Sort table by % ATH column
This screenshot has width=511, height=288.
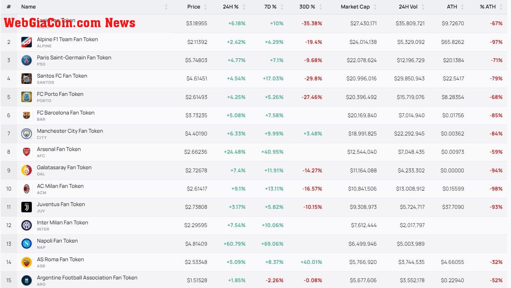488,7
